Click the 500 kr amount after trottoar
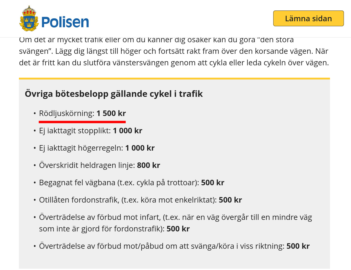351x270 pixels. pyautogui.click(x=213, y=183)
